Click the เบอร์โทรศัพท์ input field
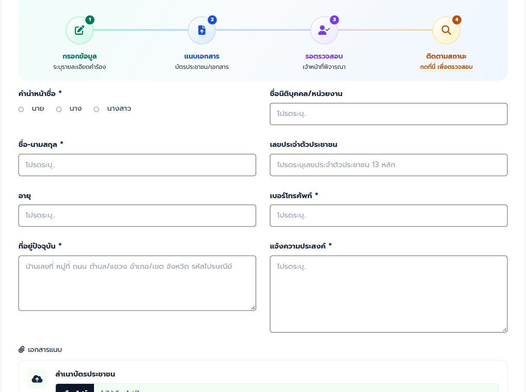 pos(388,215)
